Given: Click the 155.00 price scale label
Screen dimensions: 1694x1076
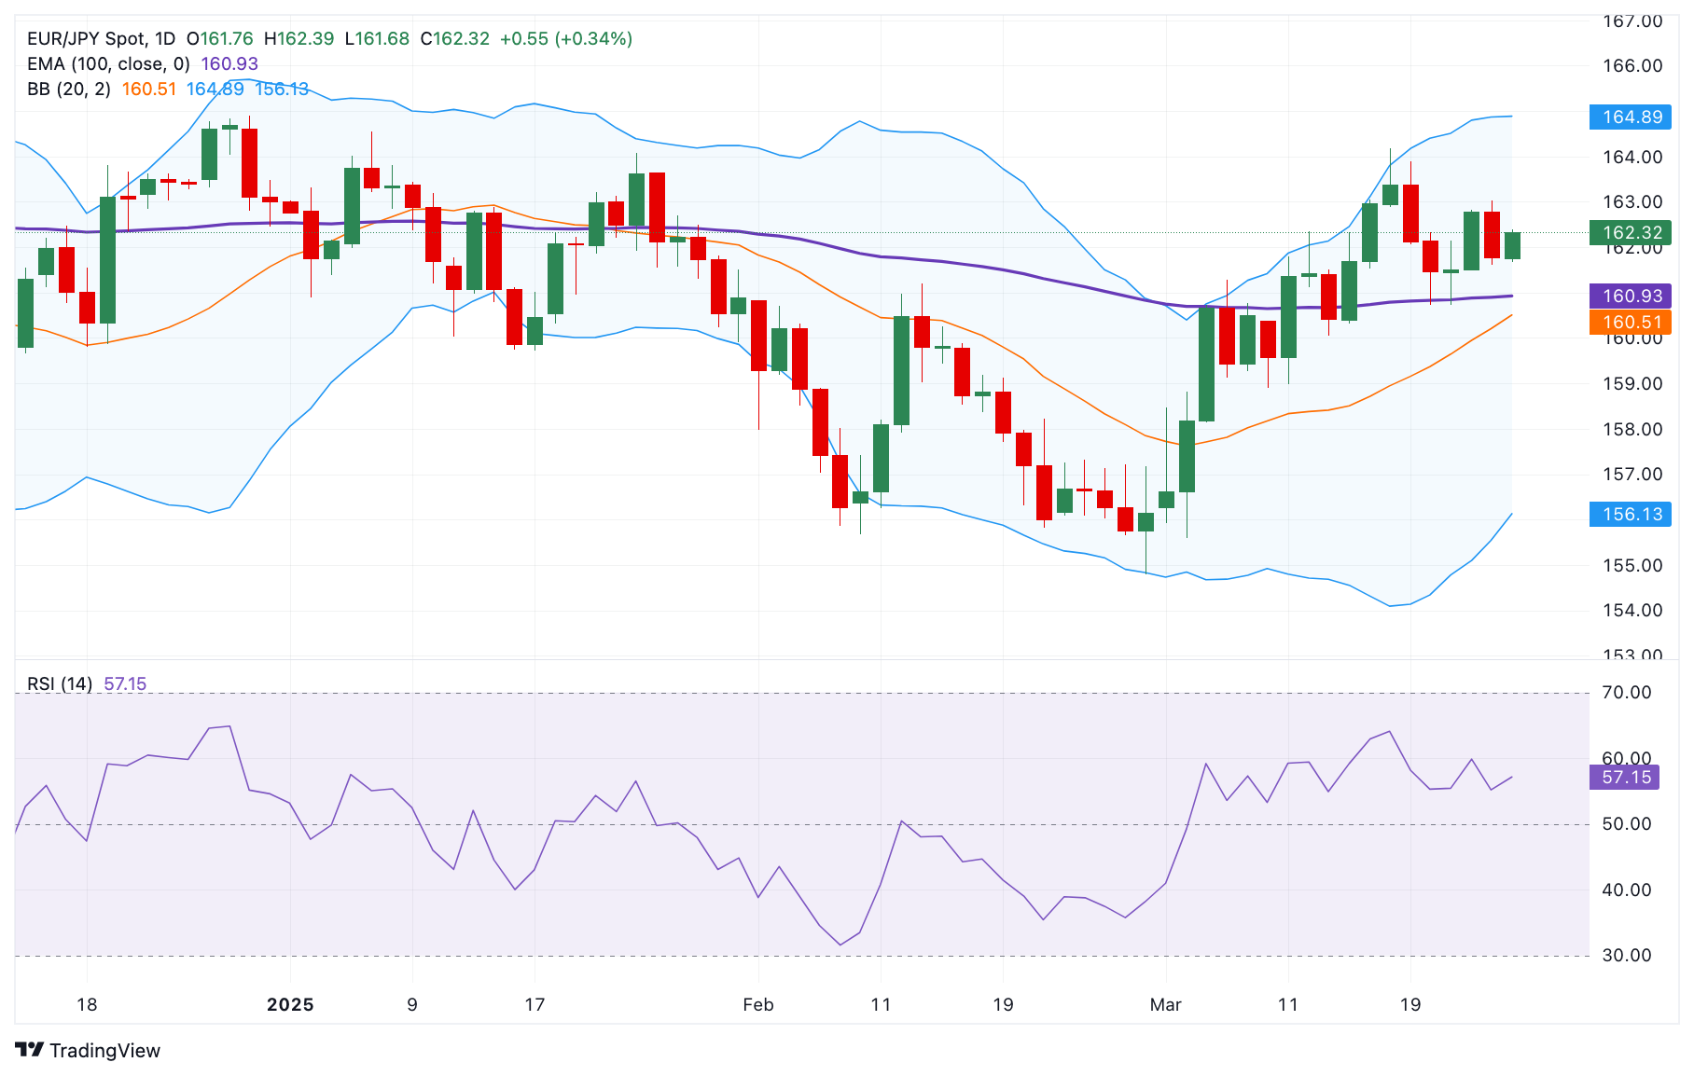Looking at the screenshot, I should (1632, 566).
